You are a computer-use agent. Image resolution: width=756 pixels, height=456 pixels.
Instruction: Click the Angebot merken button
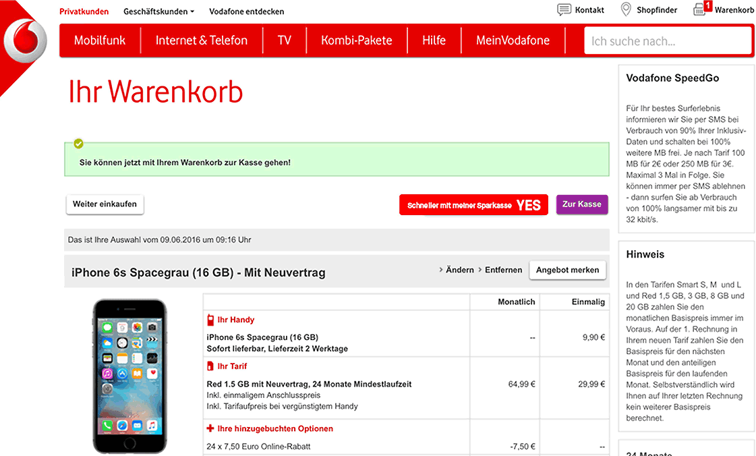point(567,270)
